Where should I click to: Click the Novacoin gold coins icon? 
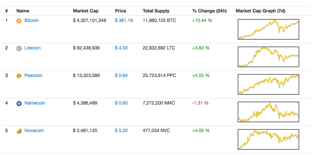19,131
